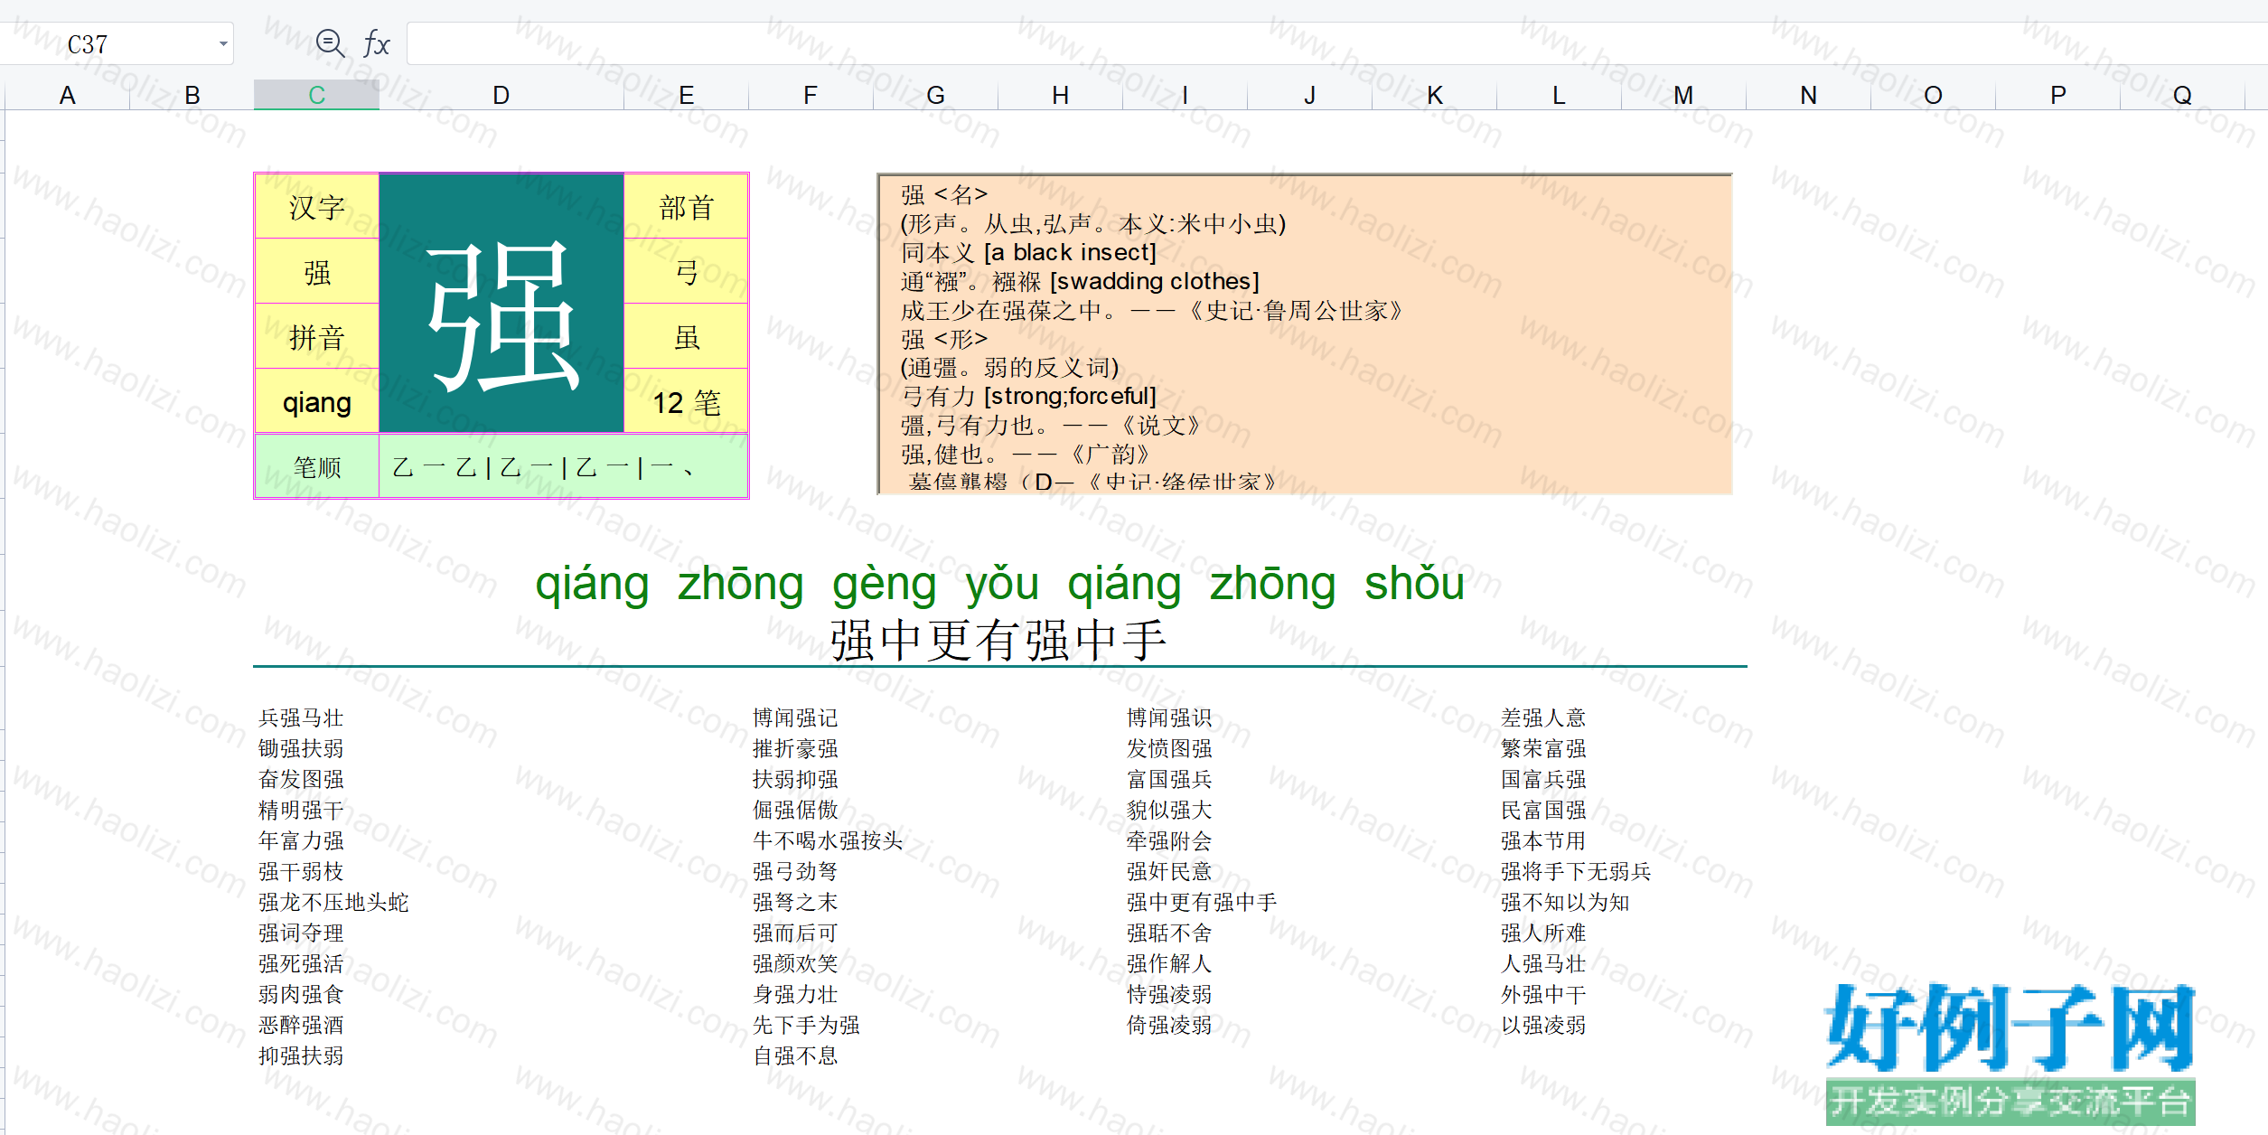
Task: Click the large teal 强 character block
Action: tap(501, 304)
